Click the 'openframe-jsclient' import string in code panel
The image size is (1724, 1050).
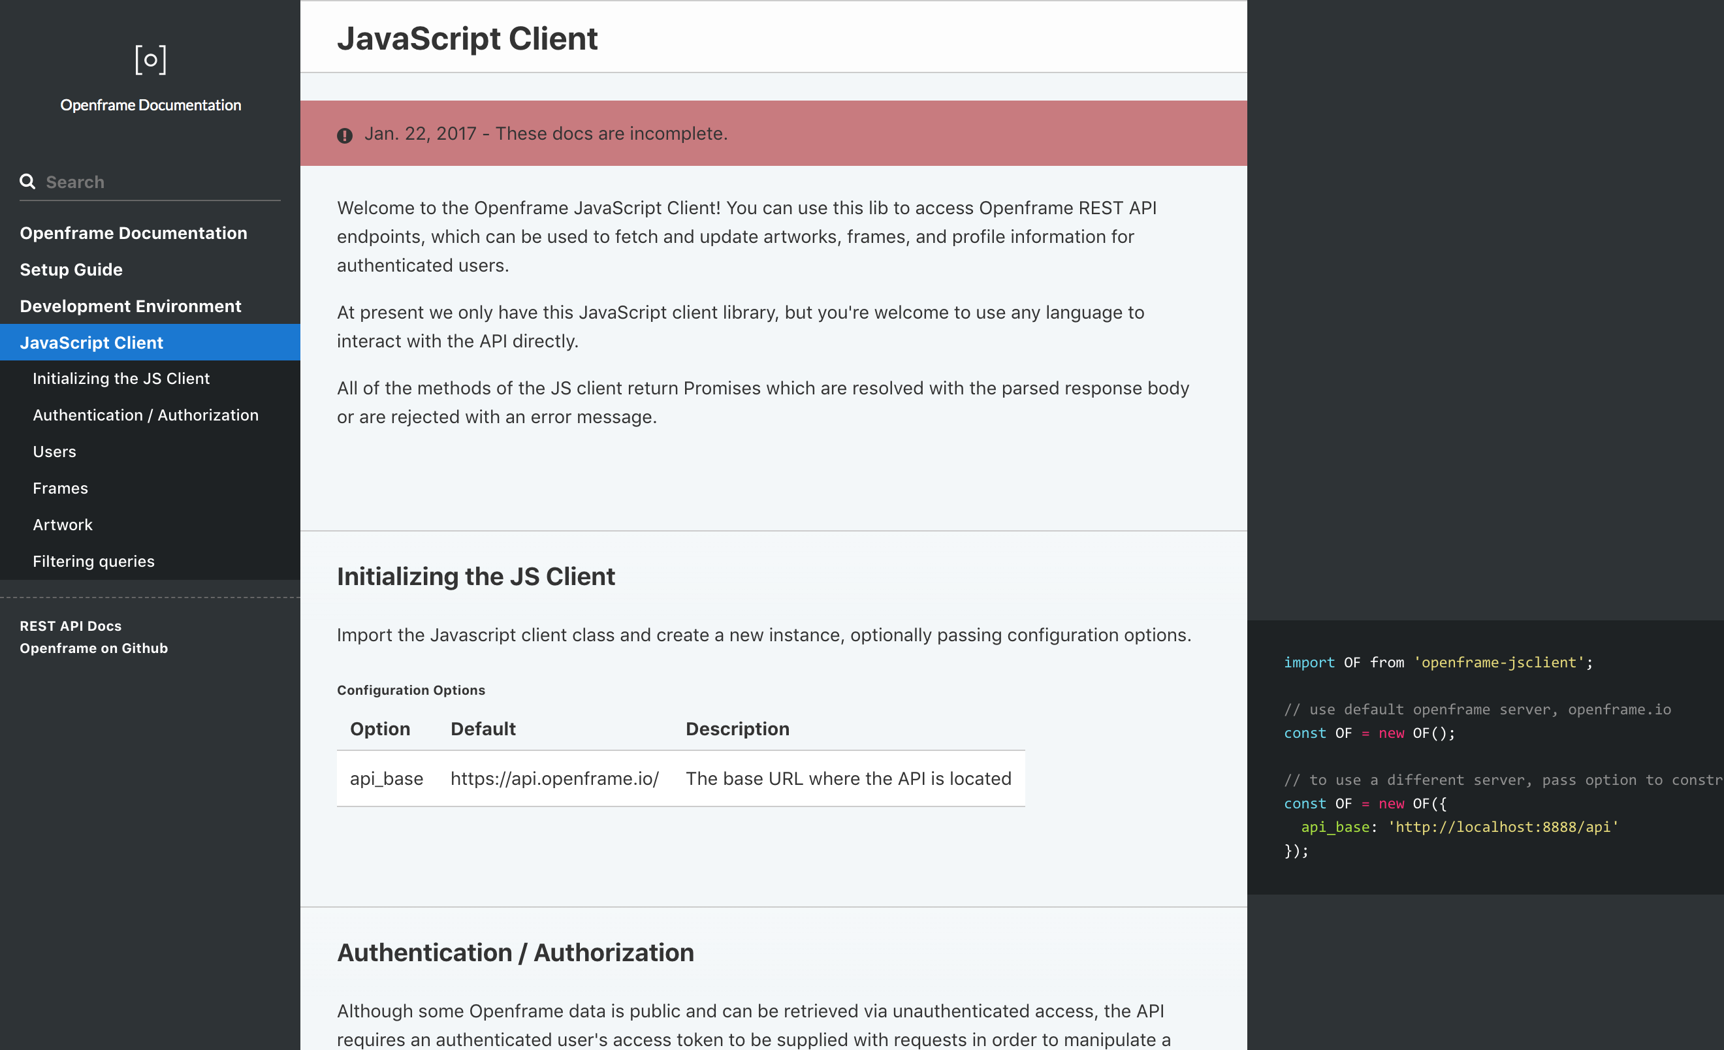1501,661
